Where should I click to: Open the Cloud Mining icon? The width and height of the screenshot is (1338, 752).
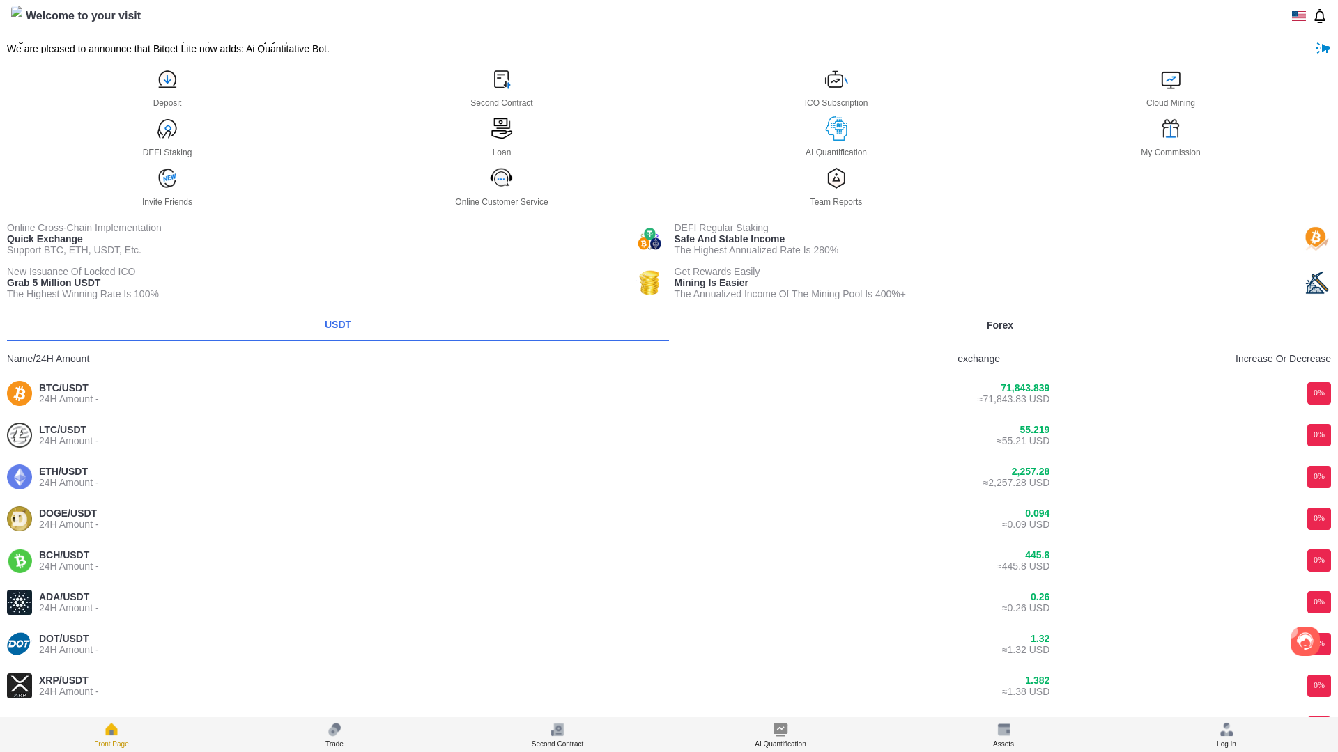point(1171,79)
